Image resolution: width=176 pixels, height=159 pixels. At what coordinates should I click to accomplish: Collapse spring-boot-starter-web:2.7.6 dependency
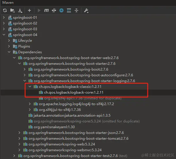pyautogui.click(x=14, y=58)
